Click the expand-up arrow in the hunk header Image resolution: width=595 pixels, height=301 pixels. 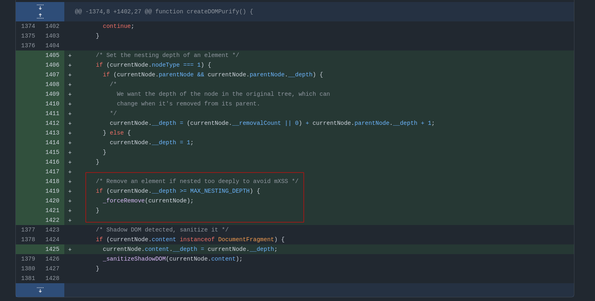pos(40,16)
